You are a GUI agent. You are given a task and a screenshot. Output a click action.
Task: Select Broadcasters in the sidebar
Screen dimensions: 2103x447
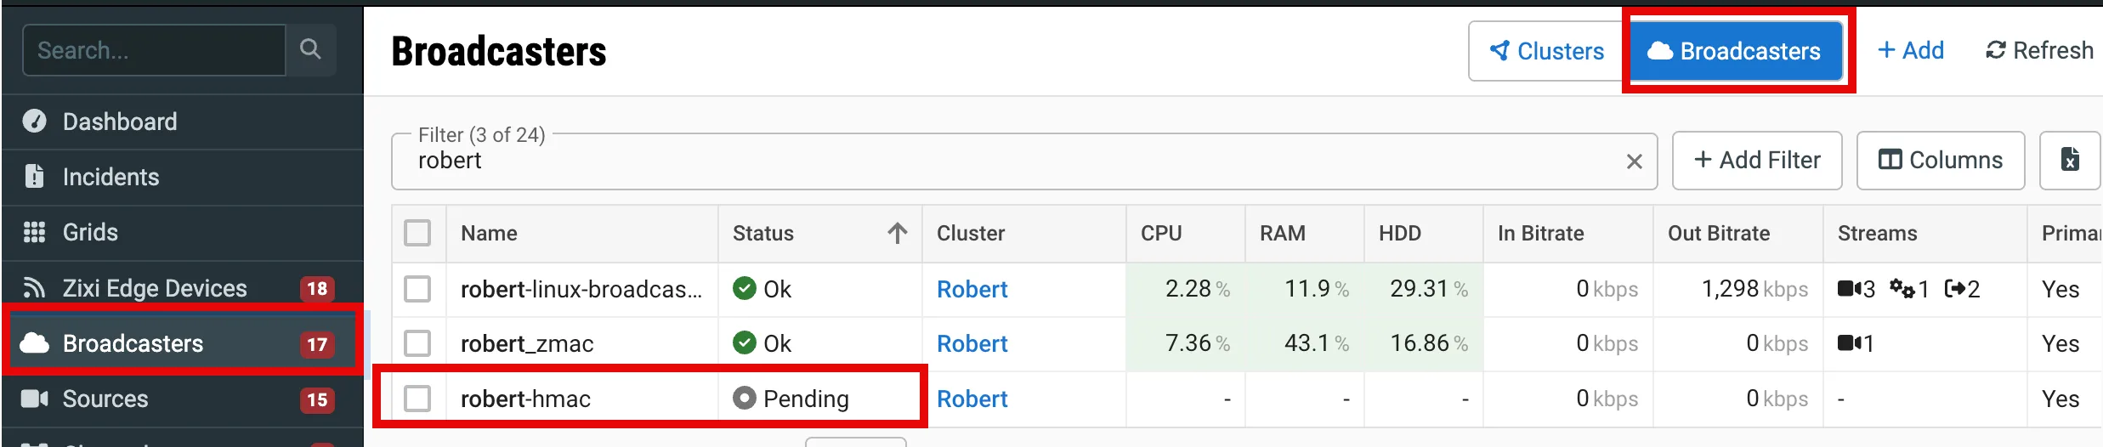[182, 343]
